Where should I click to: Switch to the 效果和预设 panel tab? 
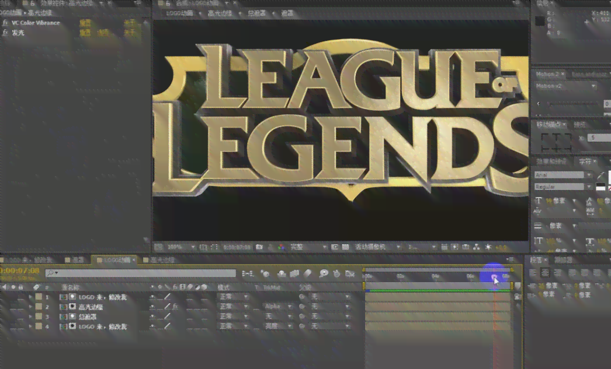pos(551,161)
